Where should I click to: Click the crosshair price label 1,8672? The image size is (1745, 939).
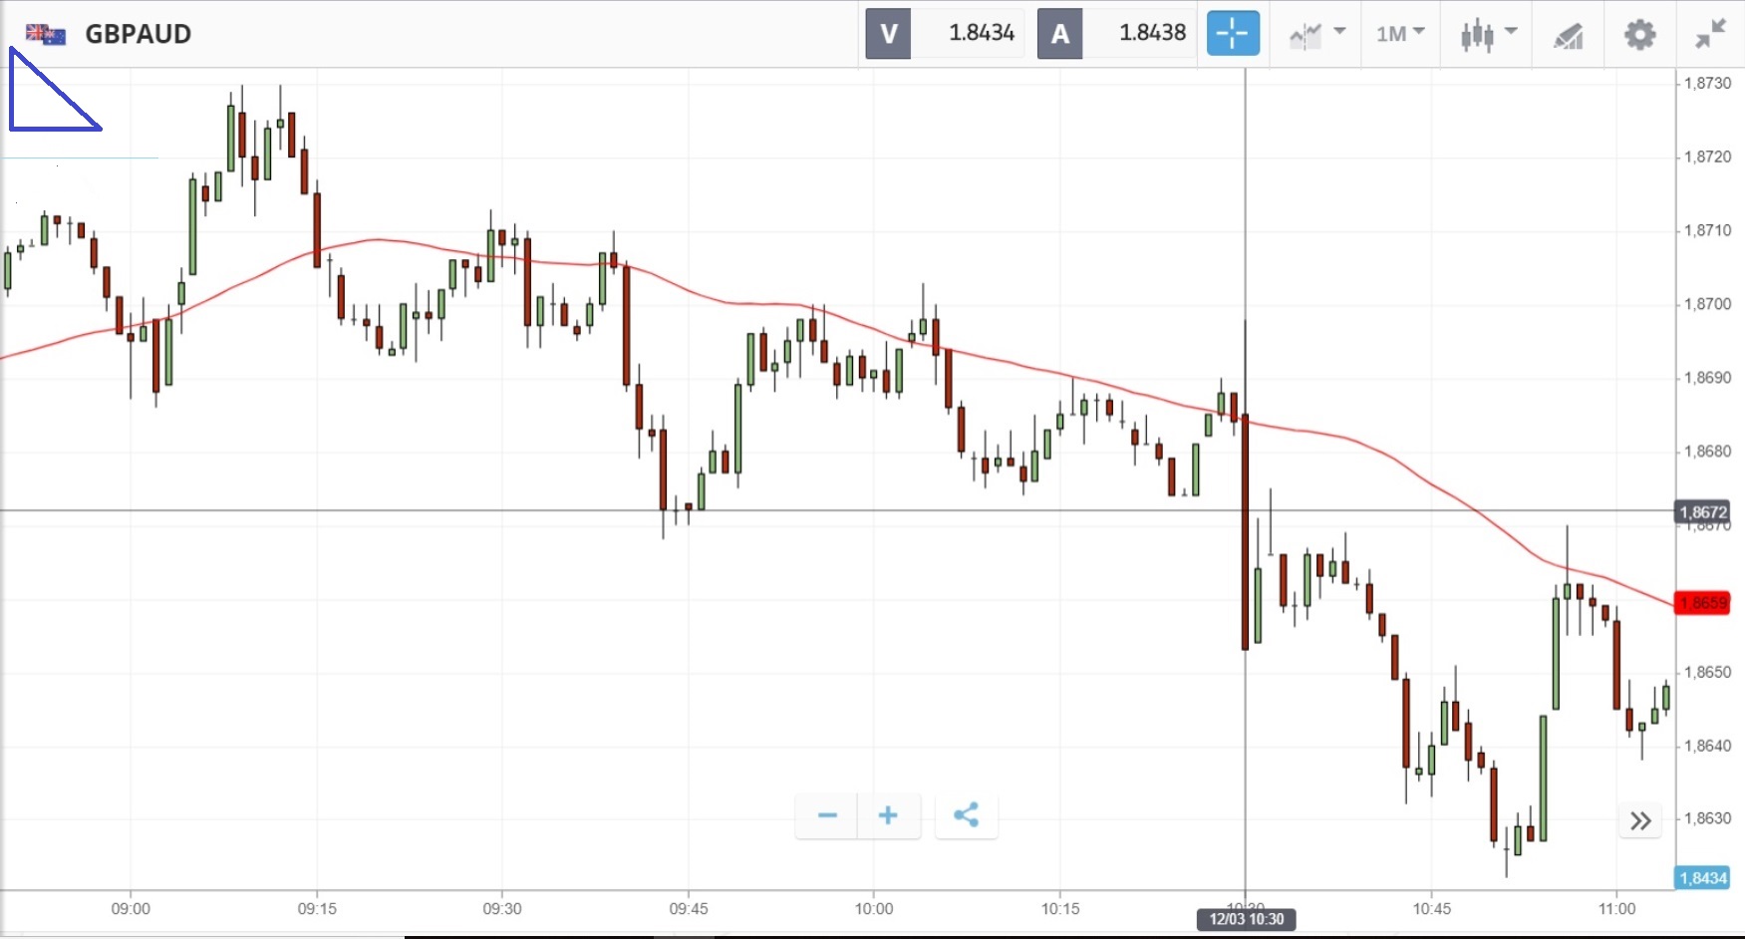[1702, 512]
